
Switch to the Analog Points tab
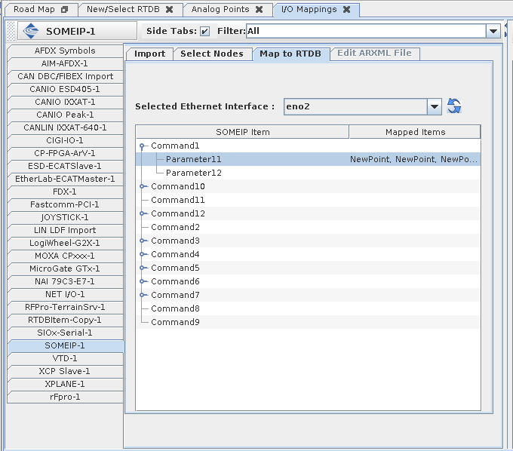coord(220,10)
